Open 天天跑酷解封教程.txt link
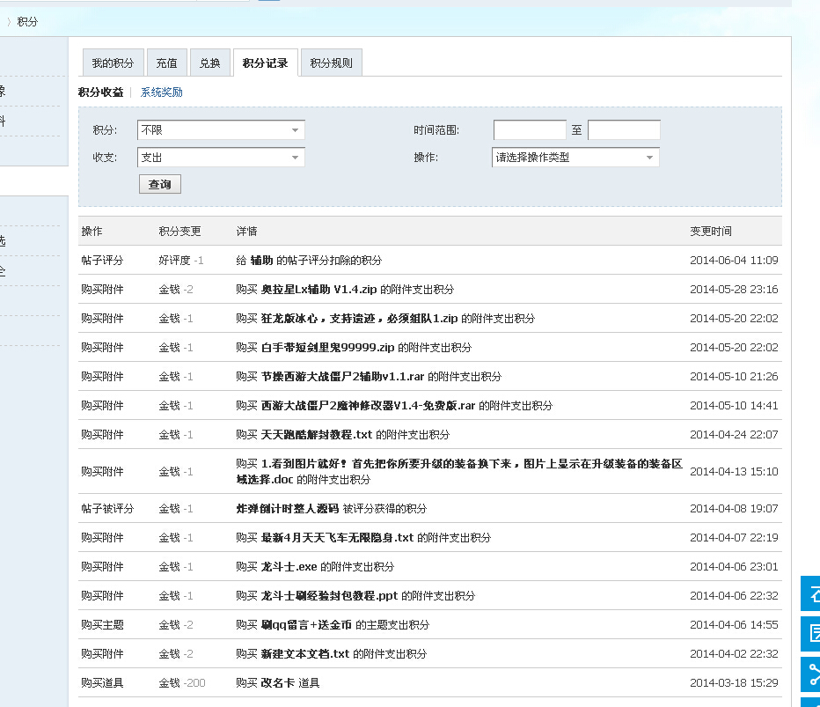 pyautogui.click(x=317, y=434)
